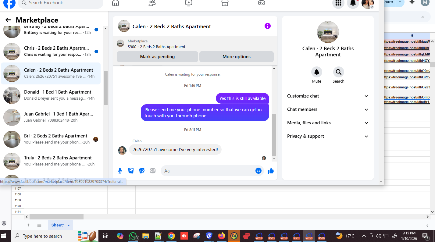
Task: Open the Friends icon in top bar
Action: pos(152,3)
